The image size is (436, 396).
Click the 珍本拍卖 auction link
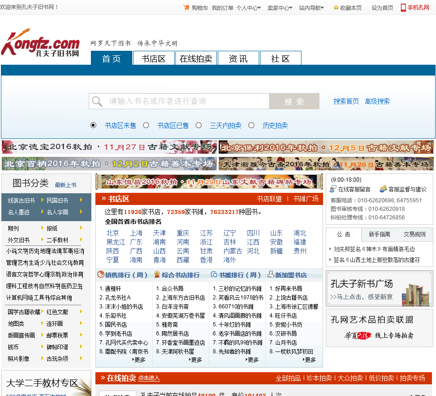tap(319, 378)
